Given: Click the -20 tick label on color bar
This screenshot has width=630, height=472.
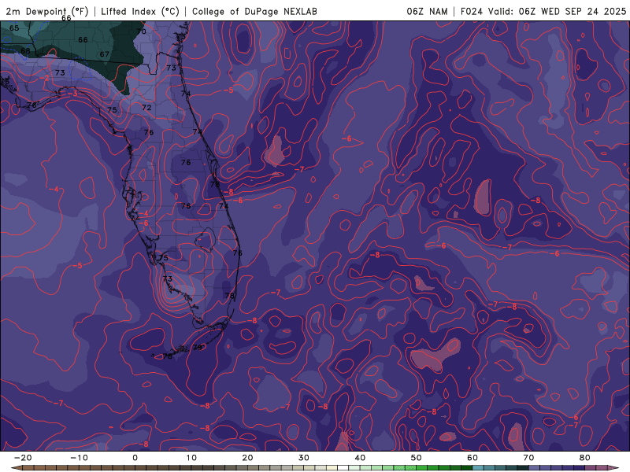Looking at the screenshot, I should tap(23, 458).
